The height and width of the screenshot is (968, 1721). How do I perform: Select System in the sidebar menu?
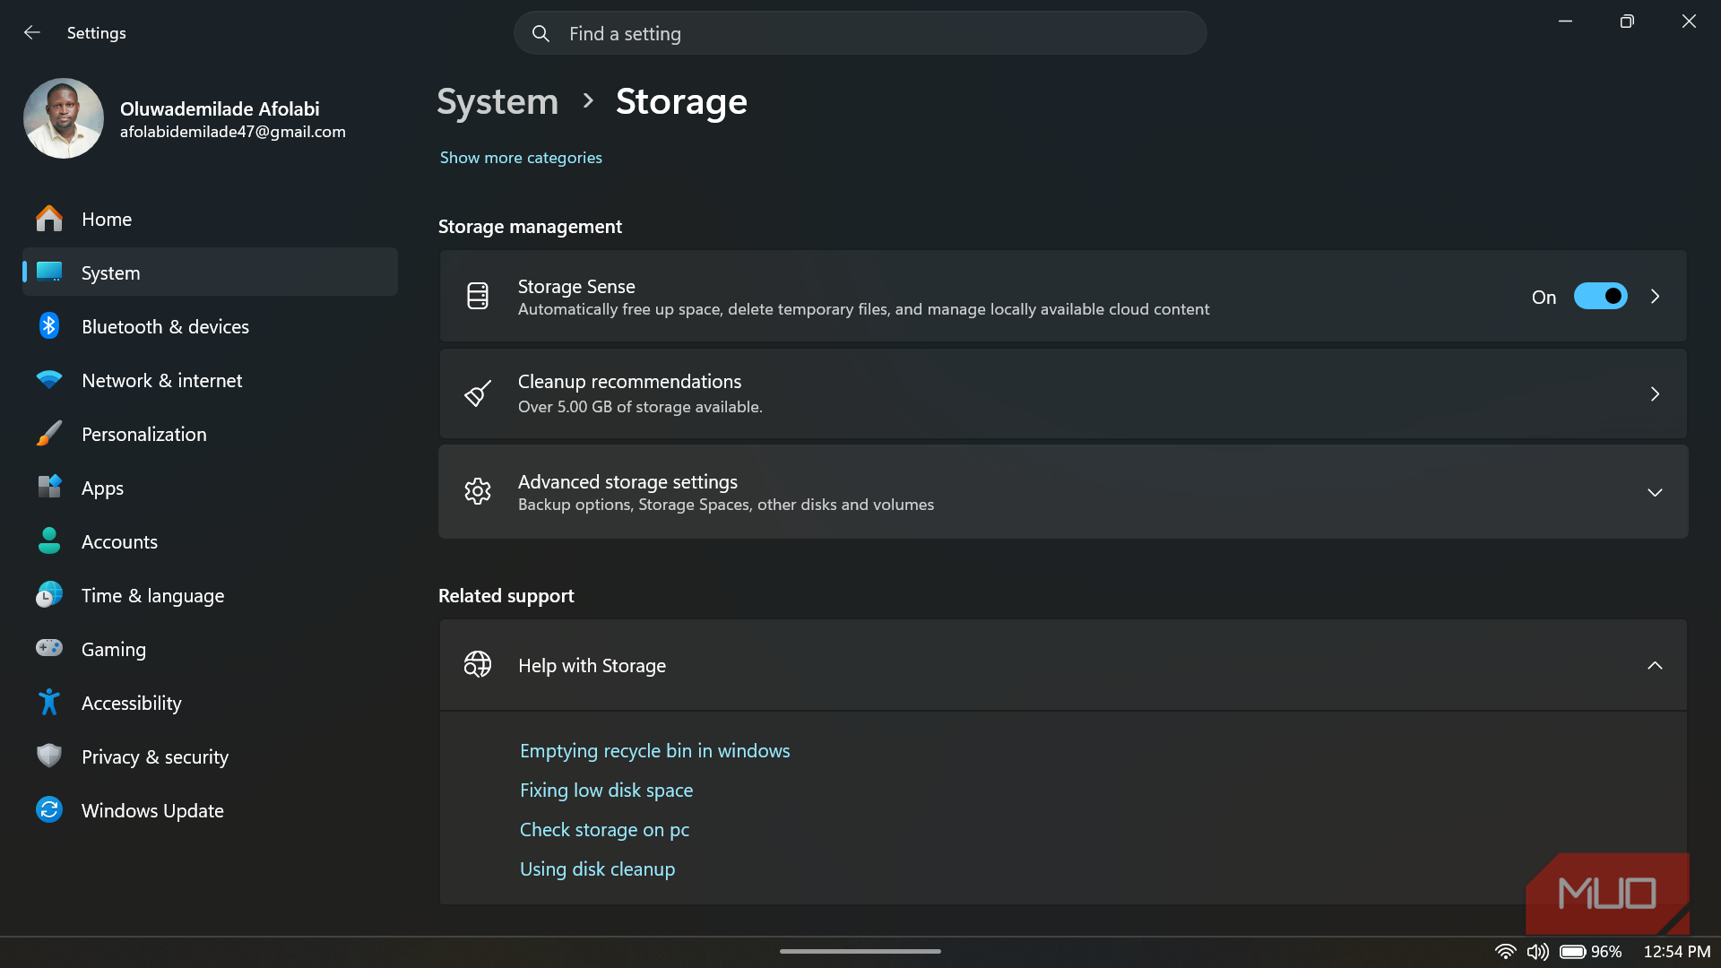click(x=210, y=272)
